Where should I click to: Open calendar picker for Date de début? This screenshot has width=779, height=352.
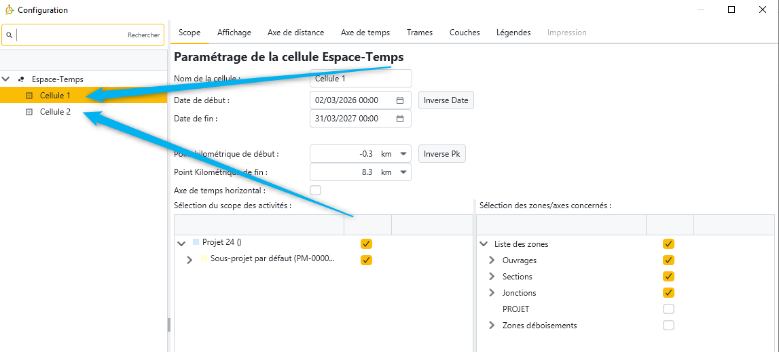[x=400, y=100]
